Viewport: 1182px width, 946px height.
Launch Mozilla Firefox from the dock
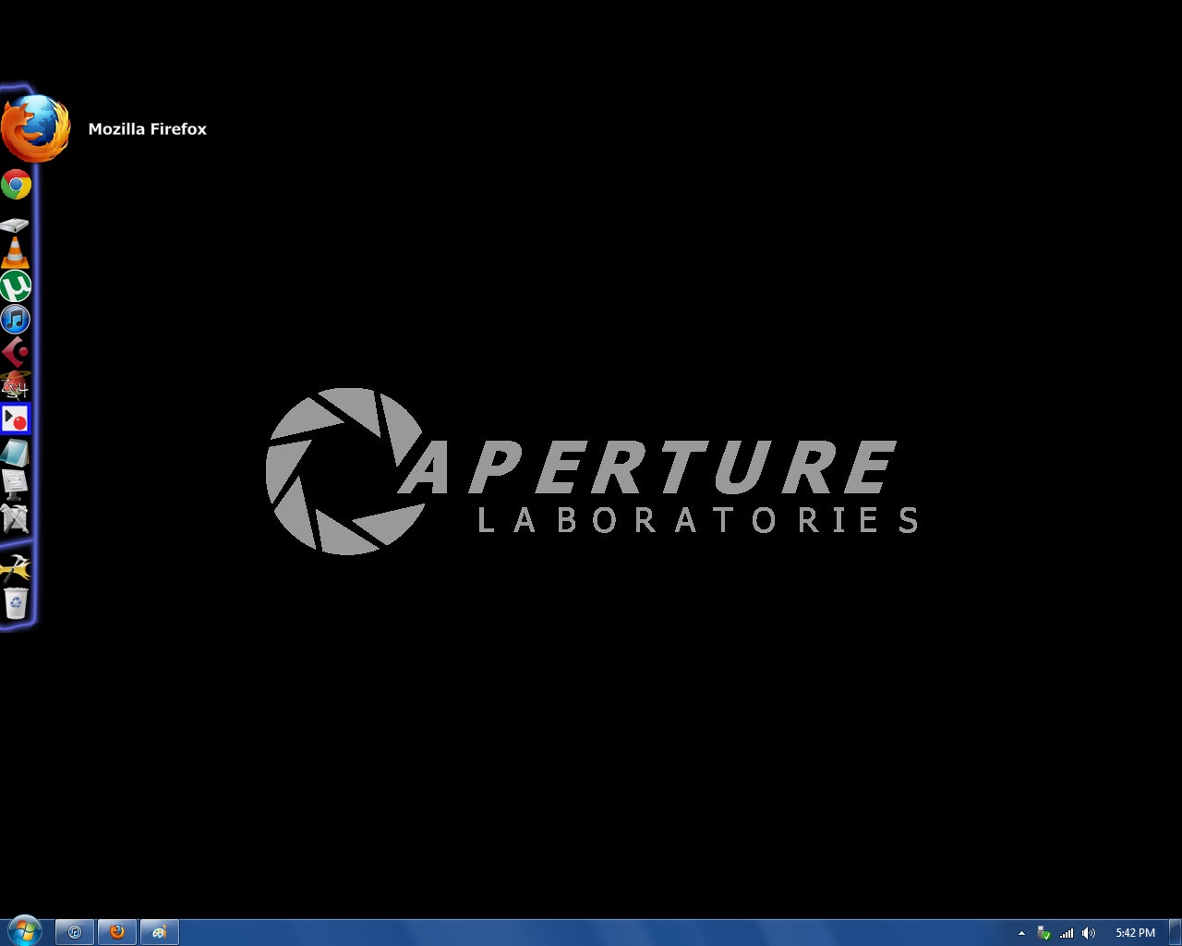click(x=35, y=128)
